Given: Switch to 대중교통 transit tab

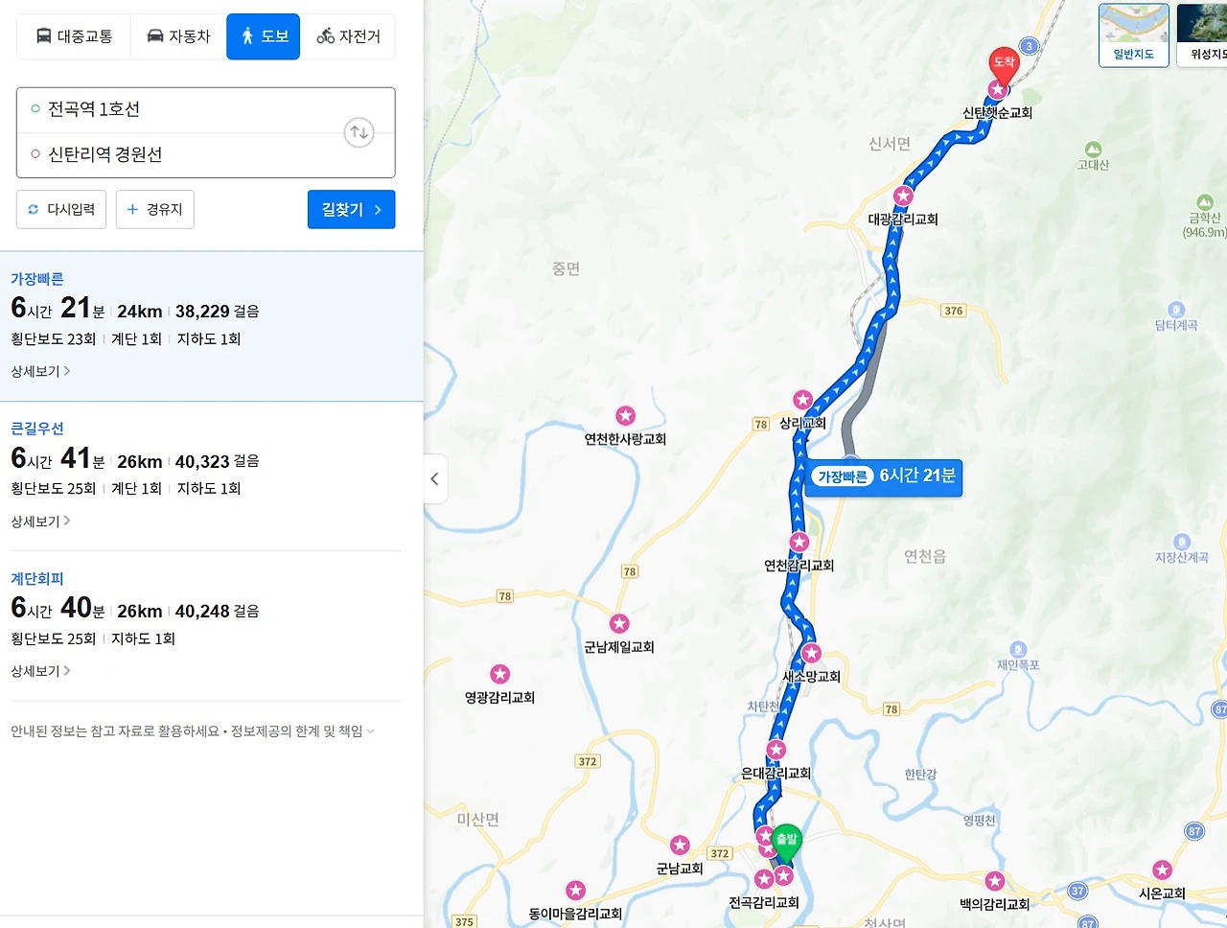Looking at the screenshot, I should [74, 36].
